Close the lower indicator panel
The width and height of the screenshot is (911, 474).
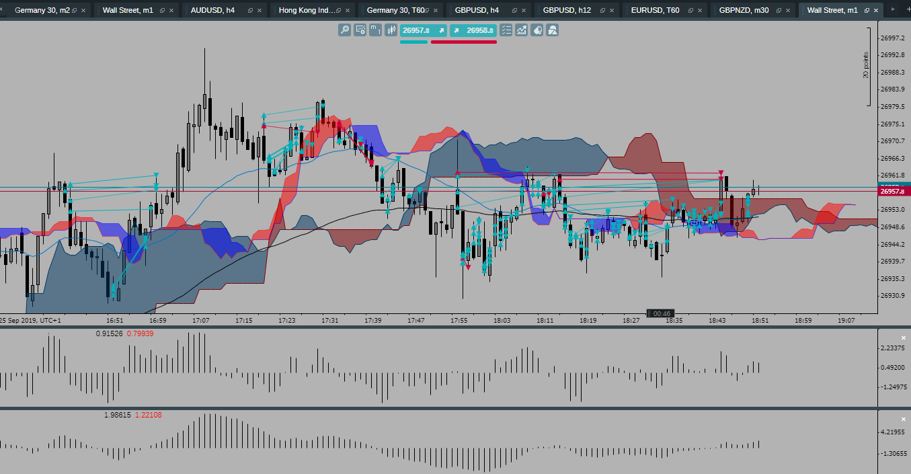[904, 418]
